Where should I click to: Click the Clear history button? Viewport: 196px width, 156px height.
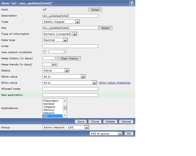[x=69, y=58]
